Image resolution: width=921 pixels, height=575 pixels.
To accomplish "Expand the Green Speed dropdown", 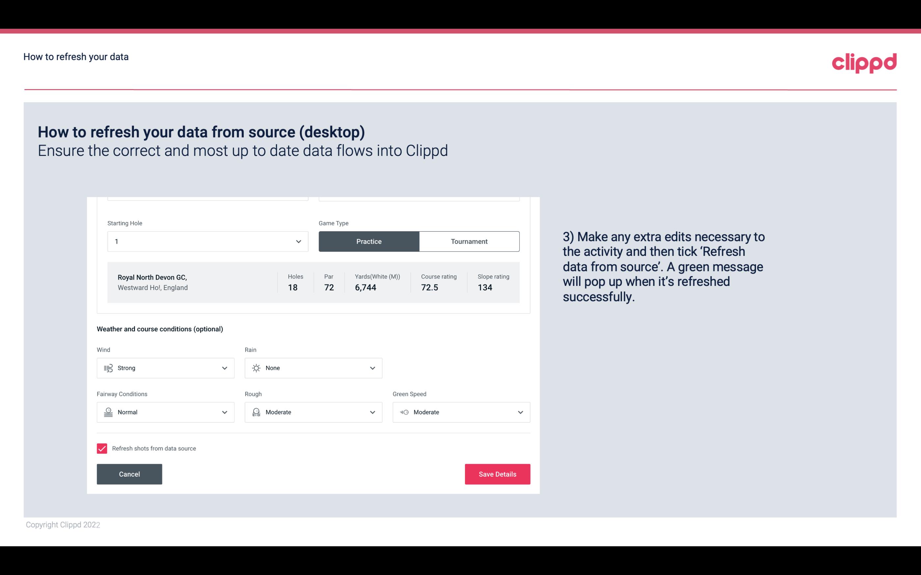I will point(519,412).
